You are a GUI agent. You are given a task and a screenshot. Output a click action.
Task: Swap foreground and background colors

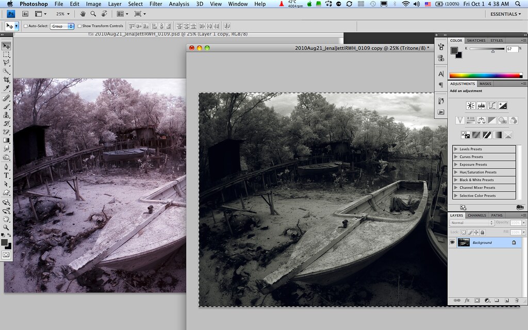[9, 235]
